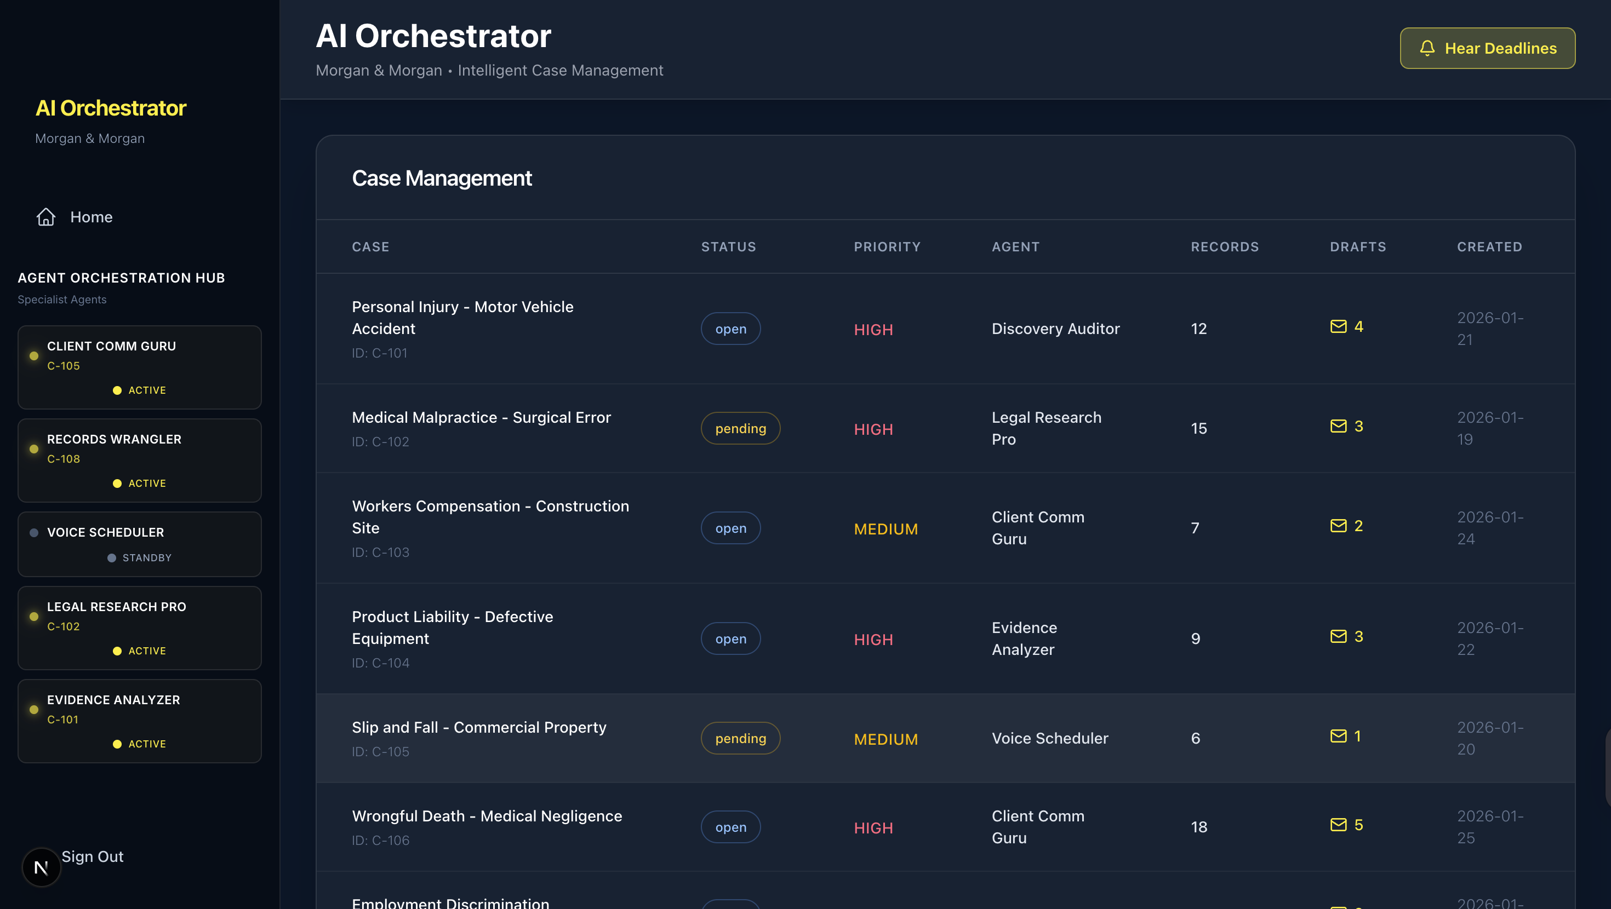Click the Sign Out link
The height and width of the screenshot is (909, 1611).
click(x=93, y=856)
